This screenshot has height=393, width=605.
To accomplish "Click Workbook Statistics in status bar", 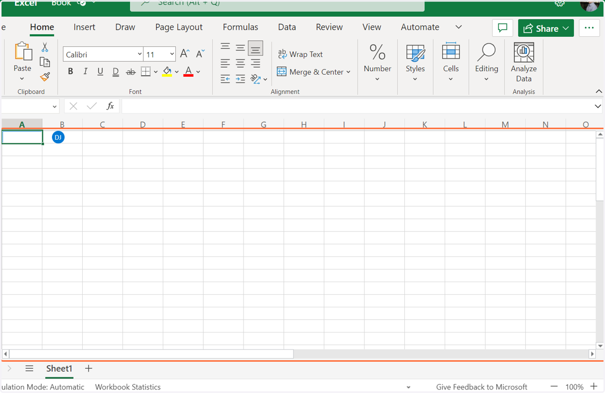I will point(128,387).
